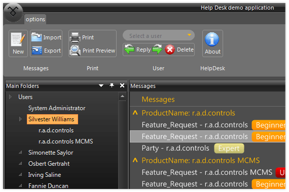Click the Import label
This screenshot has width=289, height=192.
52,37
